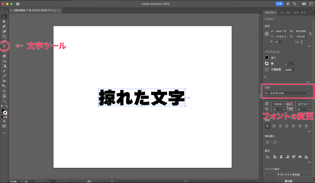
Task: Flip vertically icon in 変形 section
Action: [x=302, y=42]
